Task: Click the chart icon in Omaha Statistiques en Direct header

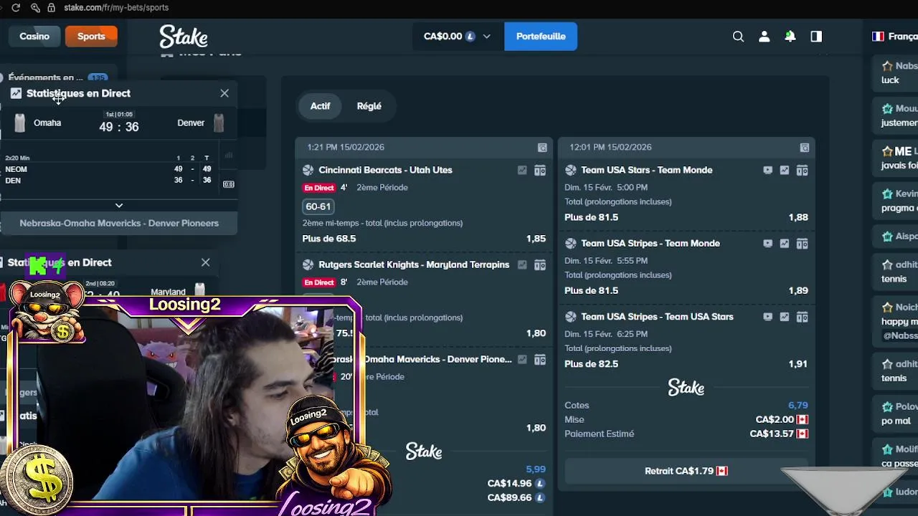Action: 16,94
